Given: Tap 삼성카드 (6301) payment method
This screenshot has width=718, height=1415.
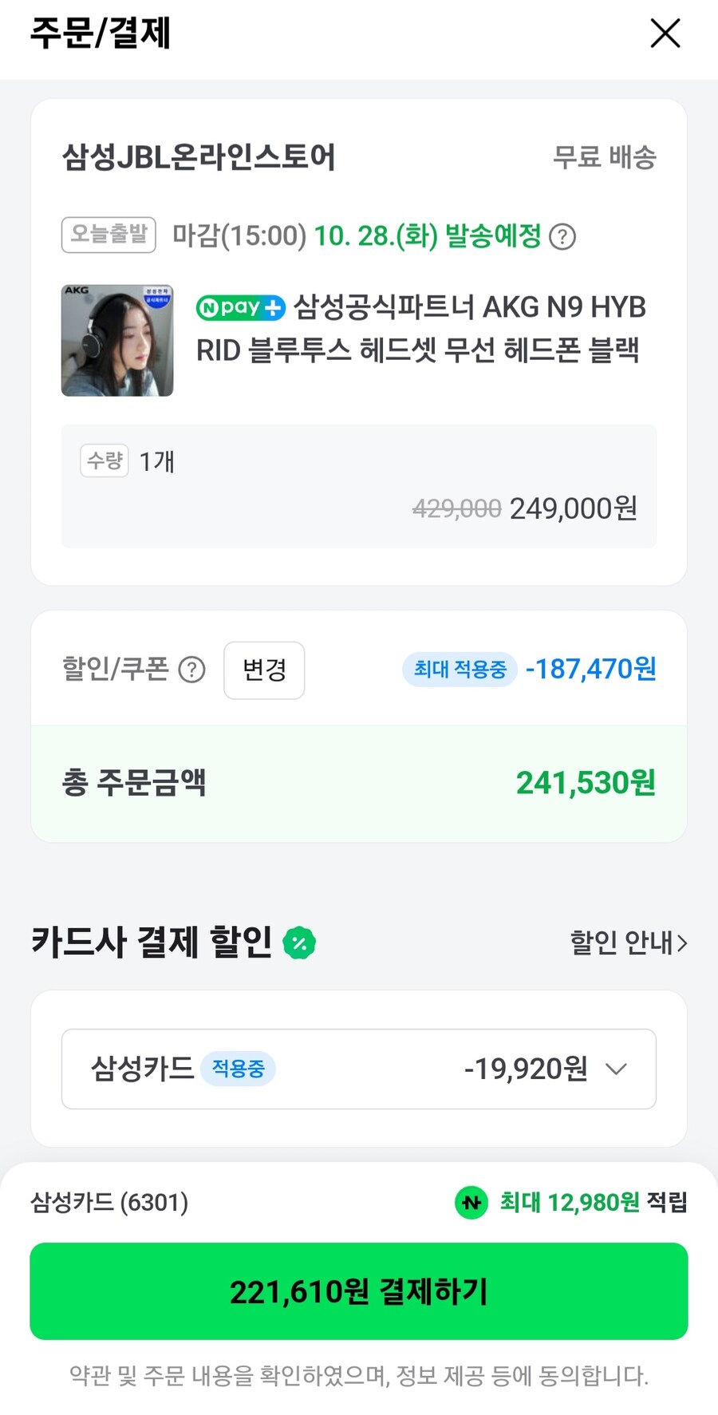Looking at the screenshot, I should pos(109,1202).
